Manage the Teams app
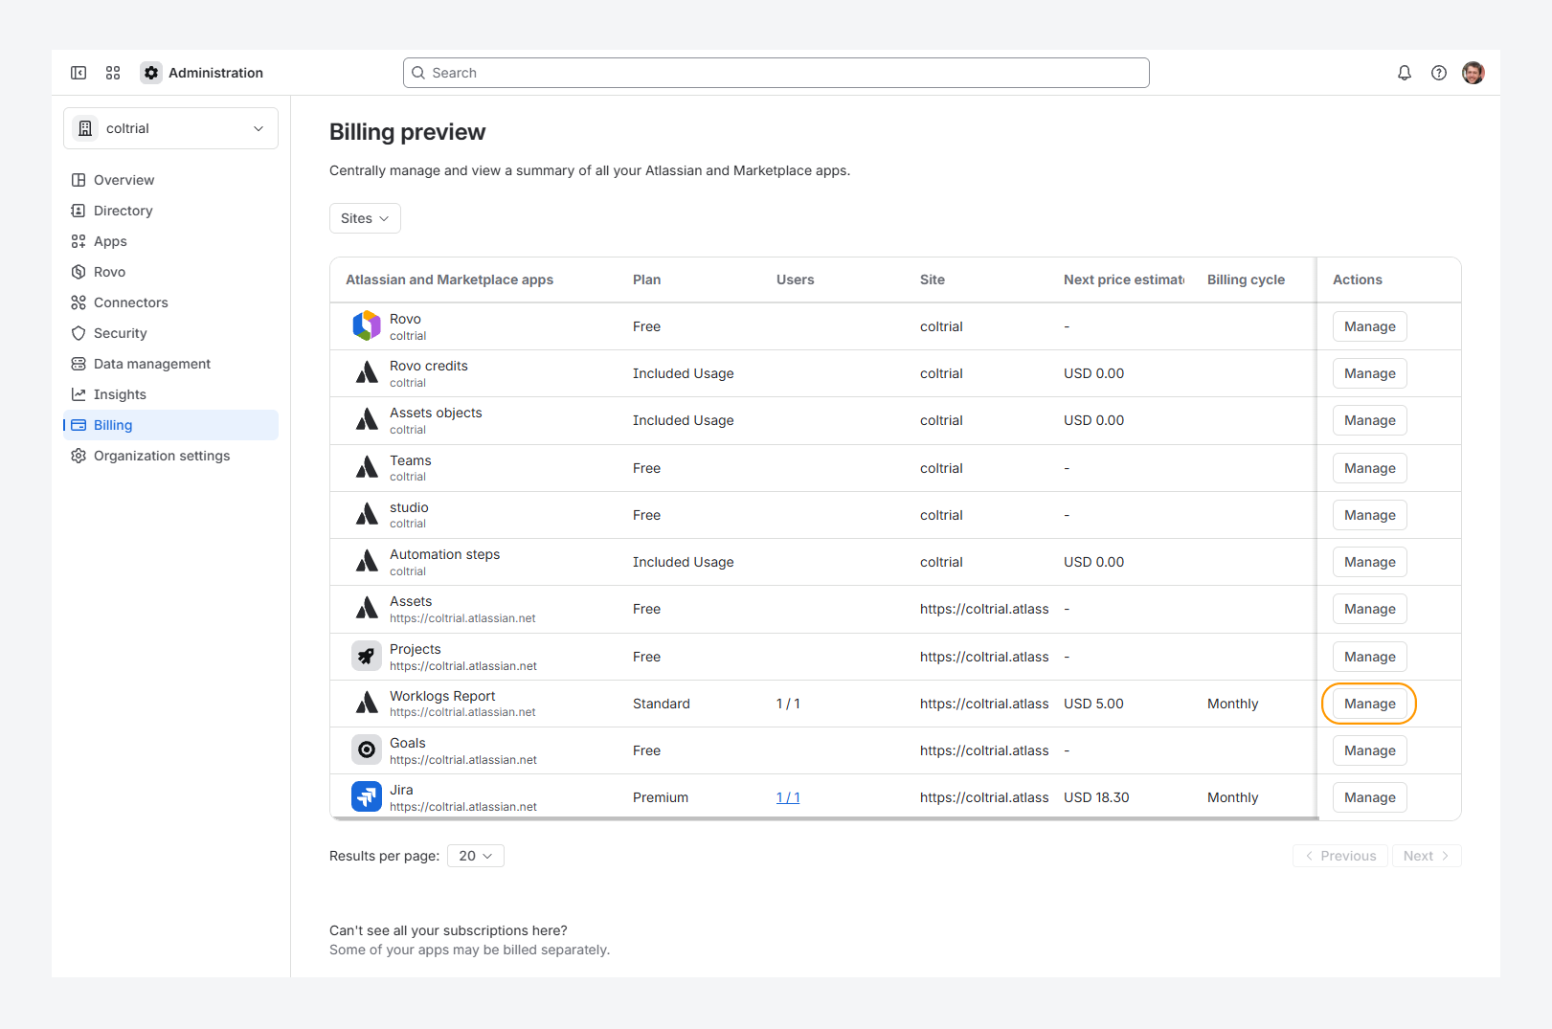Viewport: 1552px width, 1029px height. point(1370,468)
